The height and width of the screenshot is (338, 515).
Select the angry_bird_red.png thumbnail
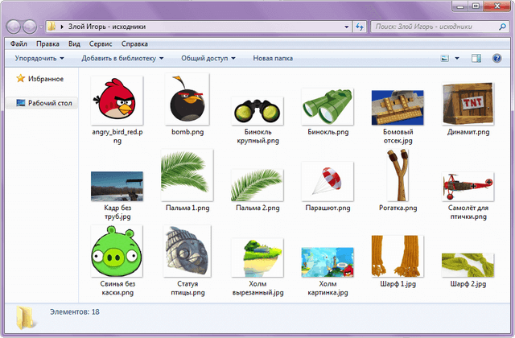[x=117, y=99]
